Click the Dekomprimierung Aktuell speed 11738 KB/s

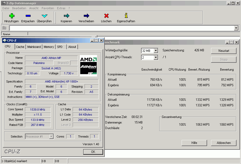point(155,100)
